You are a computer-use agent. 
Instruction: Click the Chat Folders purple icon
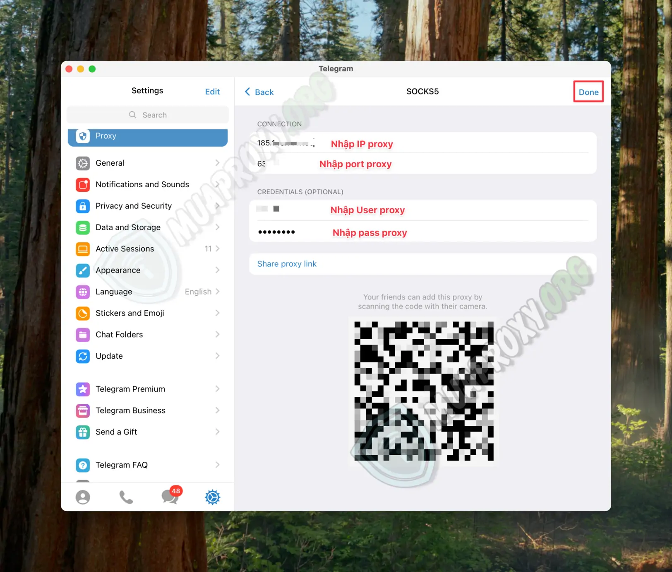click(83, 335)
